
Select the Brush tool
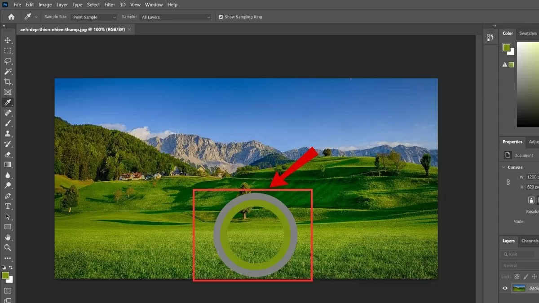(x=8, y=123)
